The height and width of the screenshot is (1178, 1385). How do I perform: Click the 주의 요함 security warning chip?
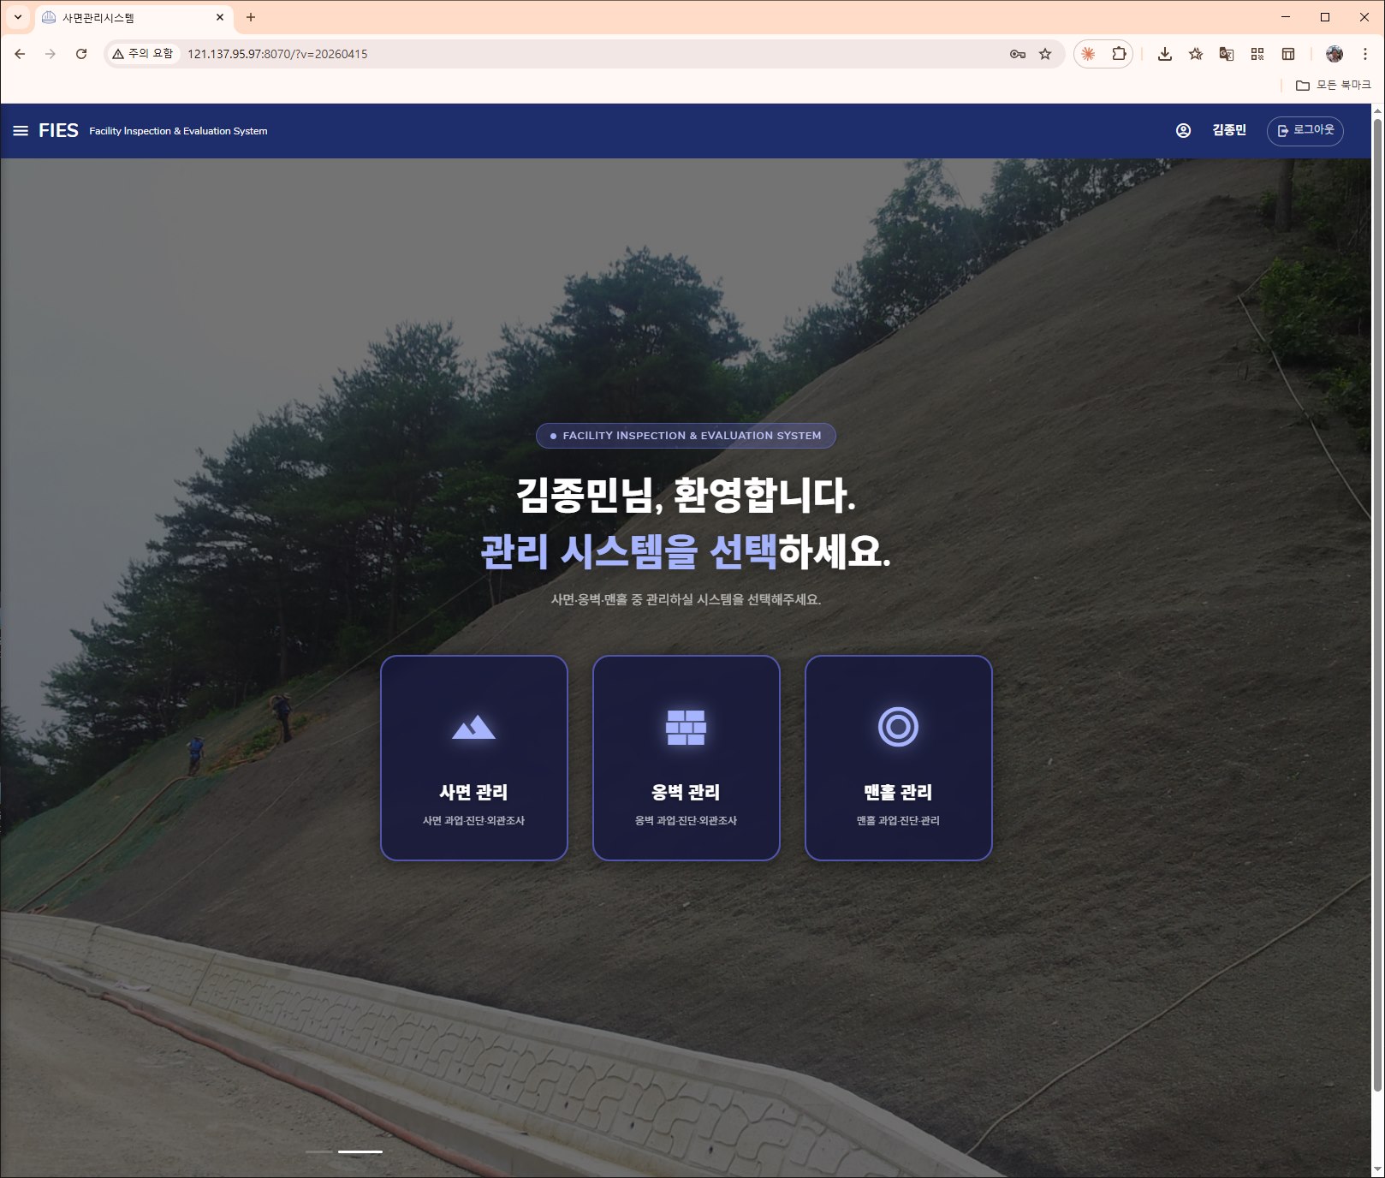pos(143,54)
